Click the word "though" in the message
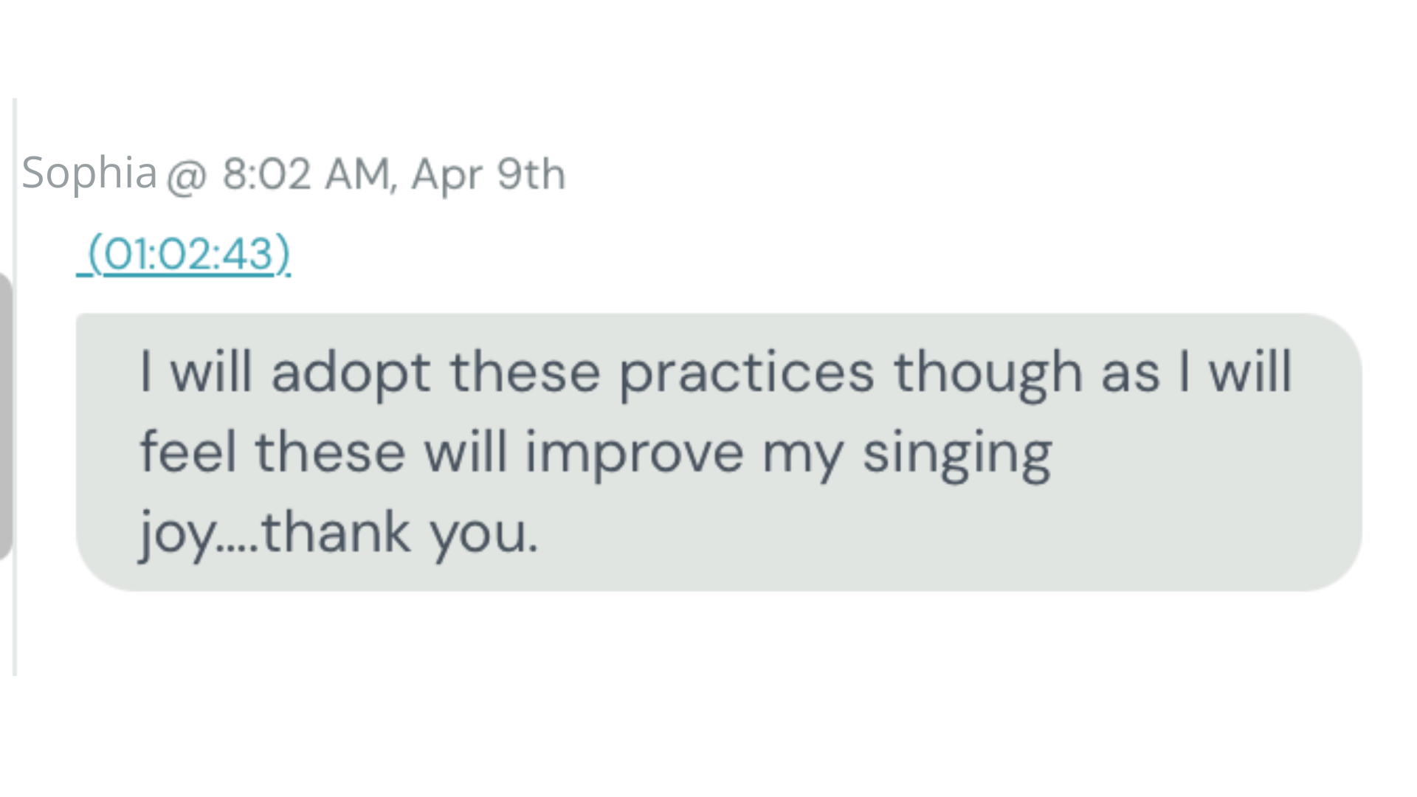This screenshot has width=1417, height=797. click(988, 373)
